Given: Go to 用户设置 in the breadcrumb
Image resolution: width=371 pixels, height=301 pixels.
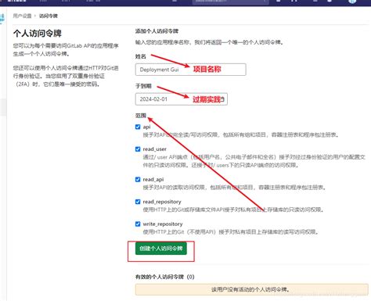Looking at the screenshot, I should (x=22, y=16).
